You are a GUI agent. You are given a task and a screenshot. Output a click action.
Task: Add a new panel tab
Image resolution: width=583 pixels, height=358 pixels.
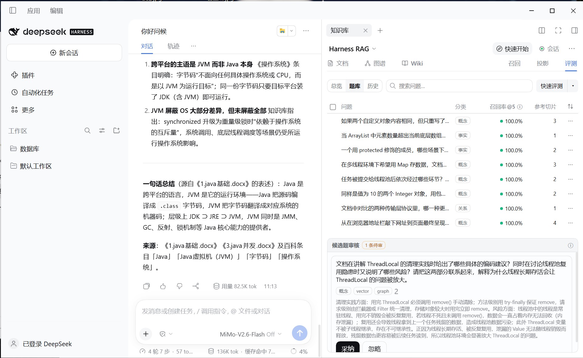[x=380, y=30]
